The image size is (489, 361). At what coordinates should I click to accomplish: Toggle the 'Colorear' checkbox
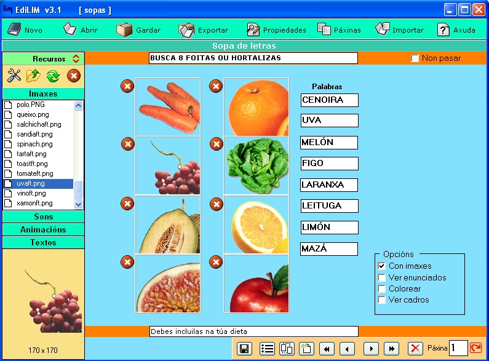tap(382, 288)
